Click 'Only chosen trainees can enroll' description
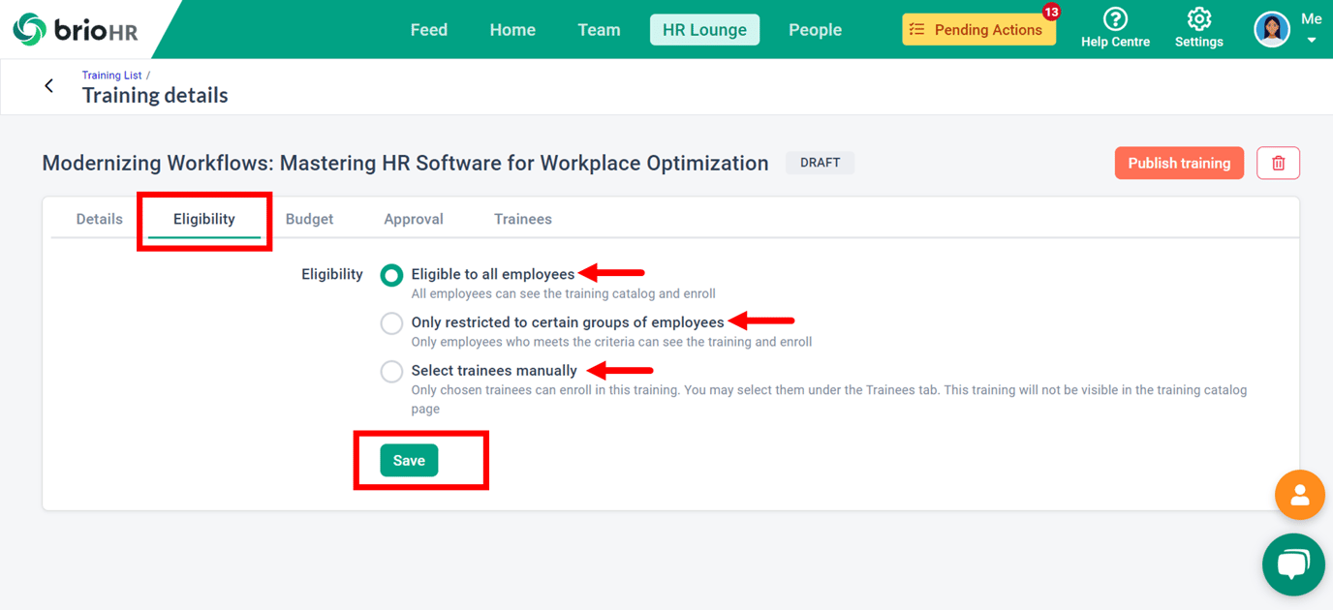The image size is (1333, 610). pyautogui.click(x=829, y=399)
